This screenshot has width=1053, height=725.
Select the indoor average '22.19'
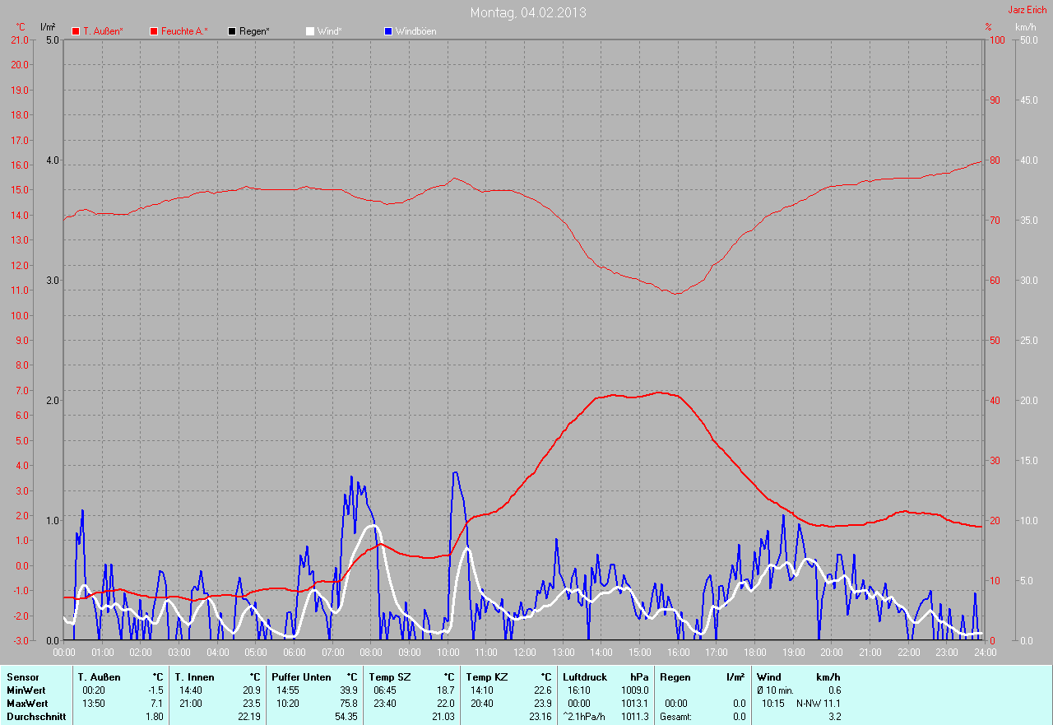[248, 717]
